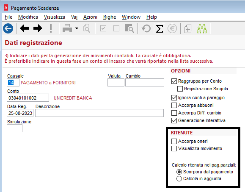Open the print dropdown arrow
245x192 pixels.
(77, 28)
